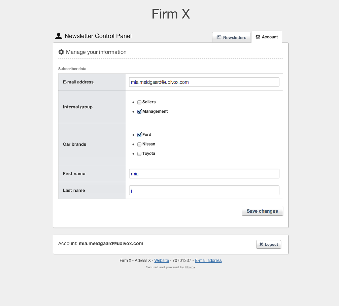Open the Website link in the footer
Viewport: 339px width, 306px height.
(x=162, y=260)
